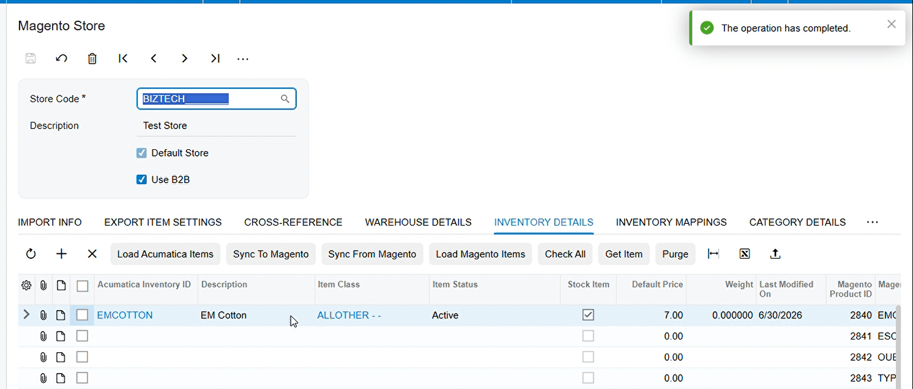Image resolution: width=913 pixels, height=389 pixels.
Task: Click the Check All button
Action: click(x=565, y=254)
